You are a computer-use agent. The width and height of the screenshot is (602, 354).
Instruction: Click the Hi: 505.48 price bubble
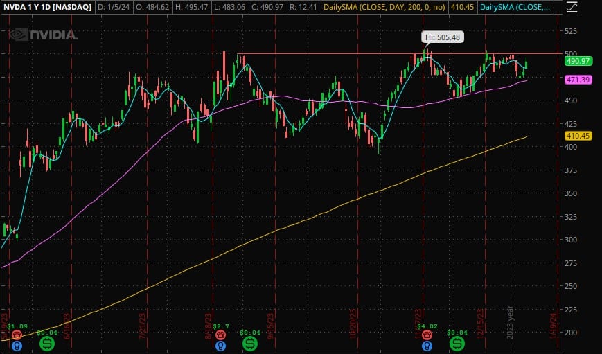point(443,37)
